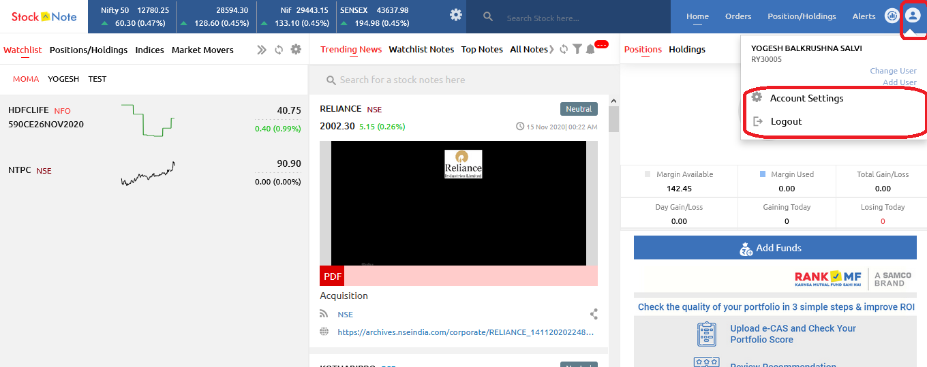
Task: Switch to Positions/Holdings tab in left panel
Action: coord(89,50)
